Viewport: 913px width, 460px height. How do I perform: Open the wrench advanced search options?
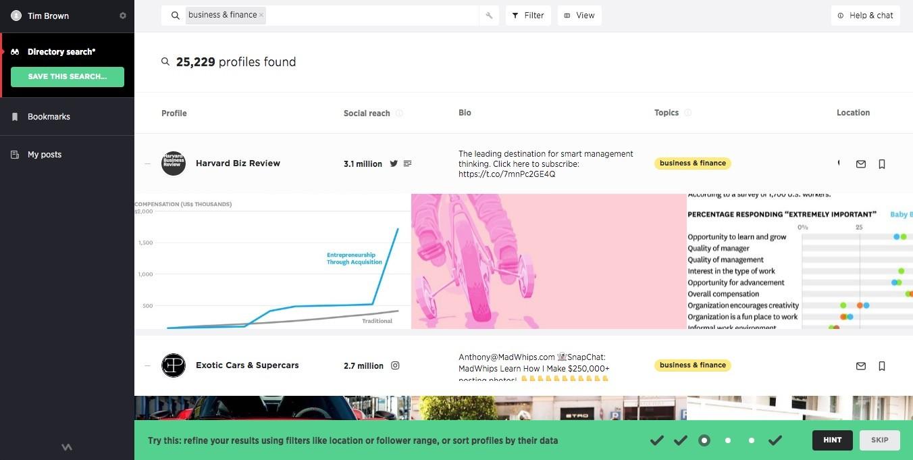coord(489,16)
